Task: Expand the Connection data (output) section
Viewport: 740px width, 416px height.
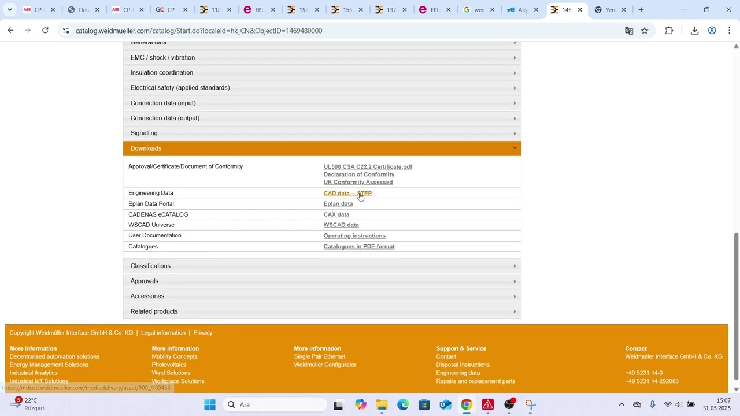Action: 322,118
